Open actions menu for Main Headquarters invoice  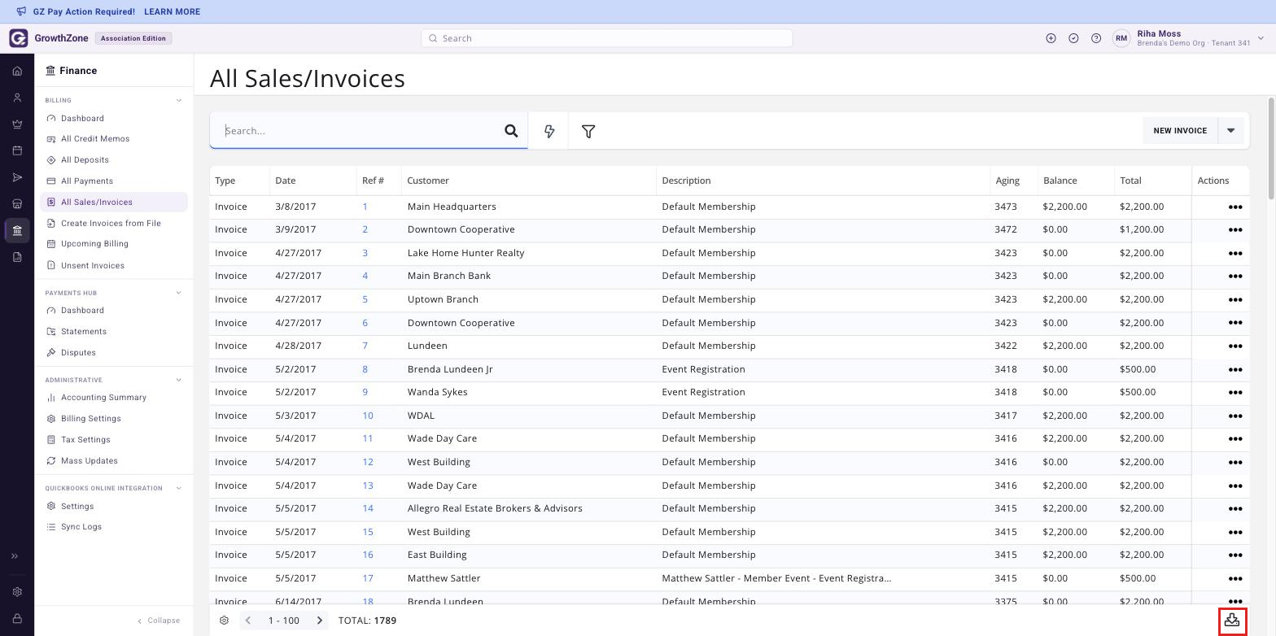tap(1234, 207)
